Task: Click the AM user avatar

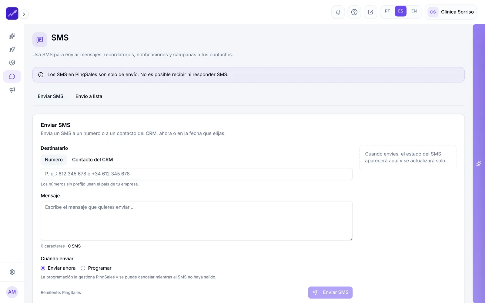Action: (x=12, y=292)
